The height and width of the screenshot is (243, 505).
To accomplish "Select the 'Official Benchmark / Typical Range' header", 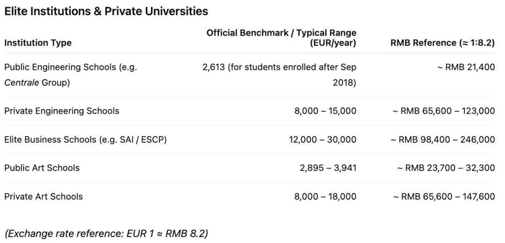I will [x=281, y=33].
